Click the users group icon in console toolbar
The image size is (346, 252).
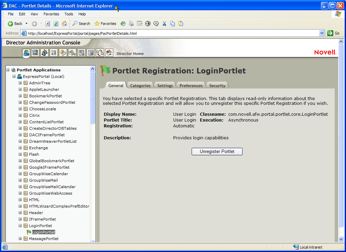[x=44, y=53]
